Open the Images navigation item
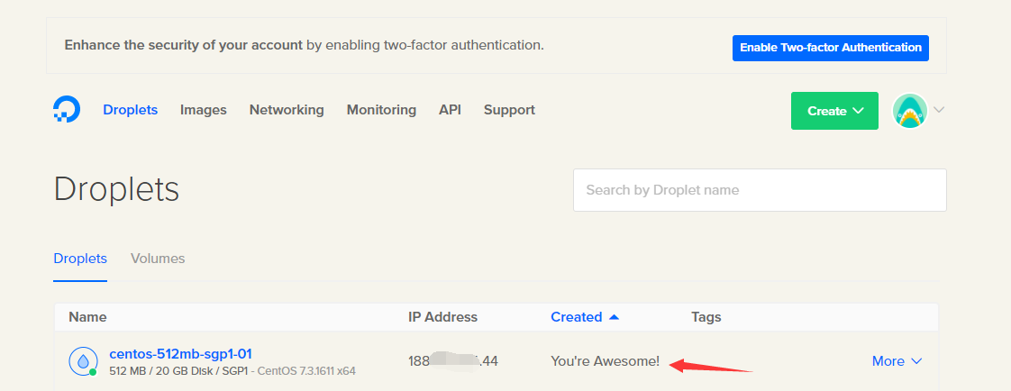 point(203,110)
